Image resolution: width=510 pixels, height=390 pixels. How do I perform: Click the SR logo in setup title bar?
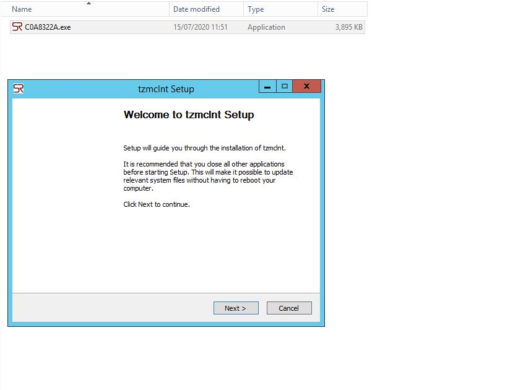tap(19, 89)
